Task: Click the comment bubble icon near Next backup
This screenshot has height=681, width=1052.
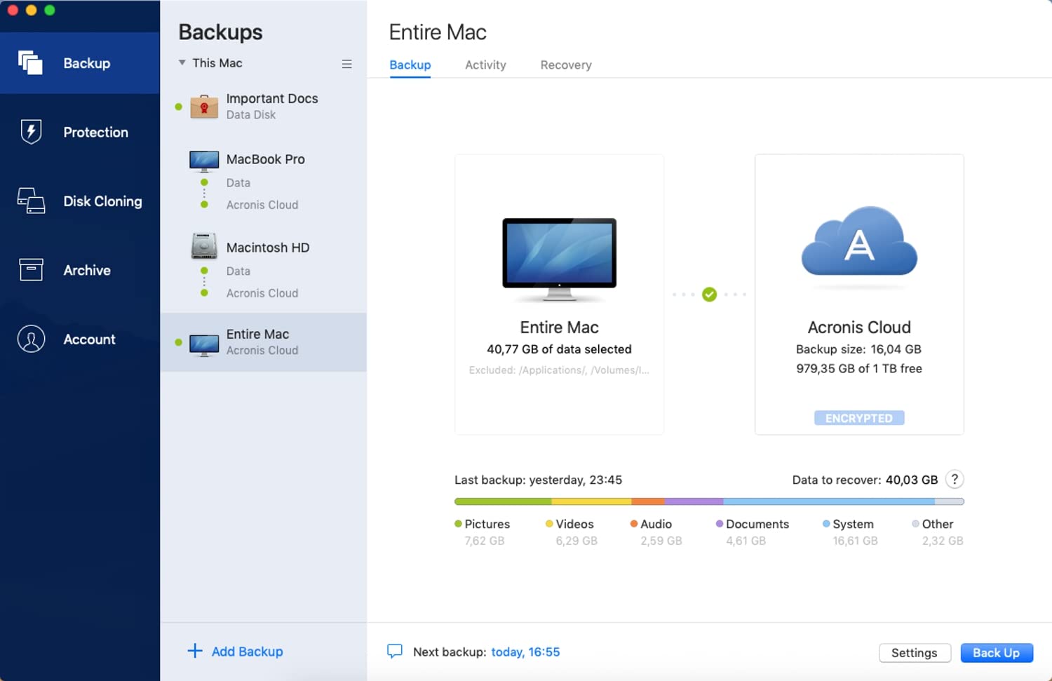Action: 395,652
